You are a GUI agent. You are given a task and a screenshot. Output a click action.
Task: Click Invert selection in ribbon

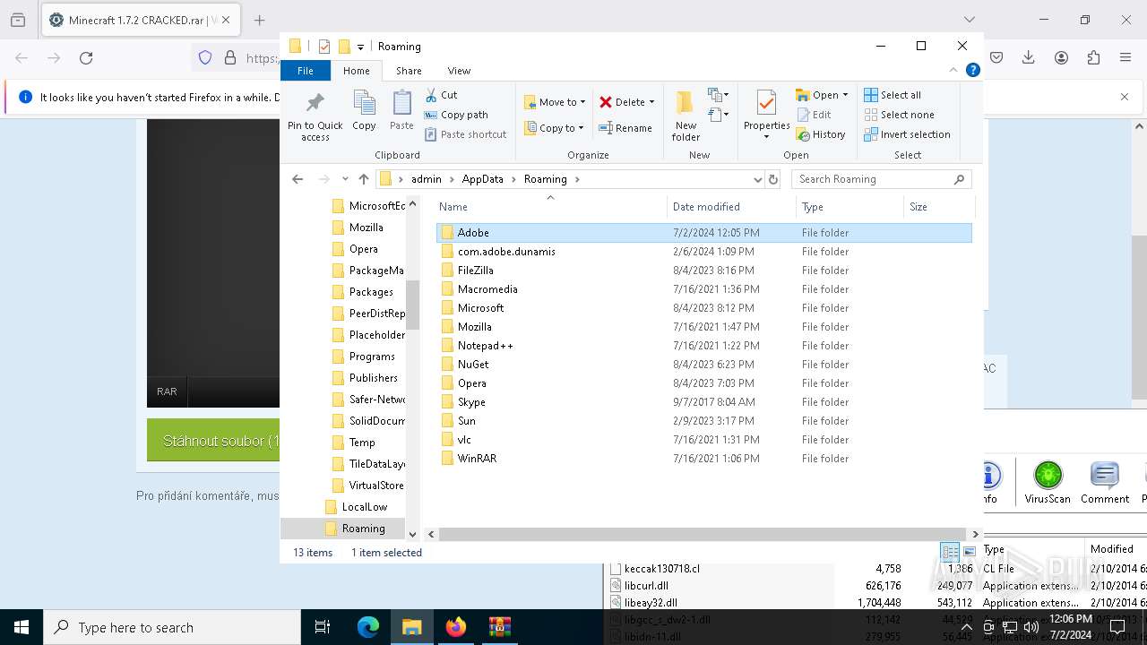tap(907, 134)
